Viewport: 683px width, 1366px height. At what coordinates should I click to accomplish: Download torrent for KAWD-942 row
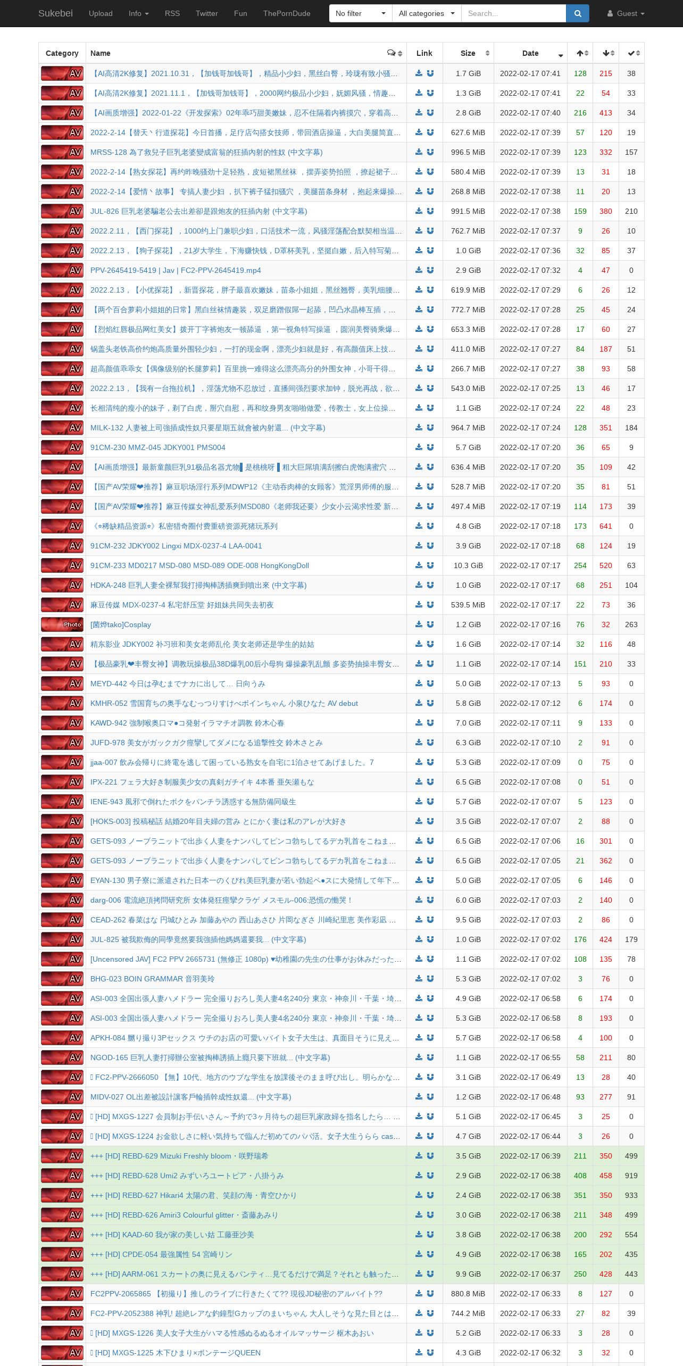pyautogui.click(x=419, y=723)
